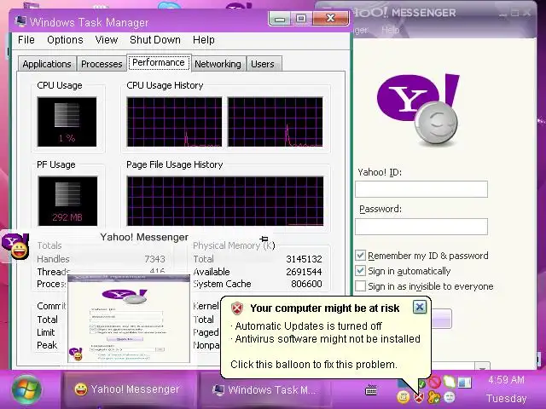Switch to the Networking tab
This screenshot has height=409, width=546.
[x=218, y=64]
